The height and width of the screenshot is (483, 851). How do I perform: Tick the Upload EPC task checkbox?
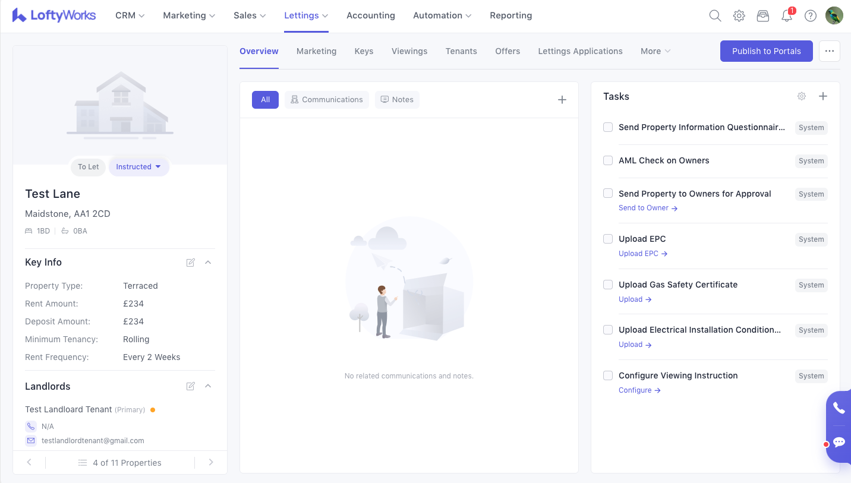coord(608,239)
